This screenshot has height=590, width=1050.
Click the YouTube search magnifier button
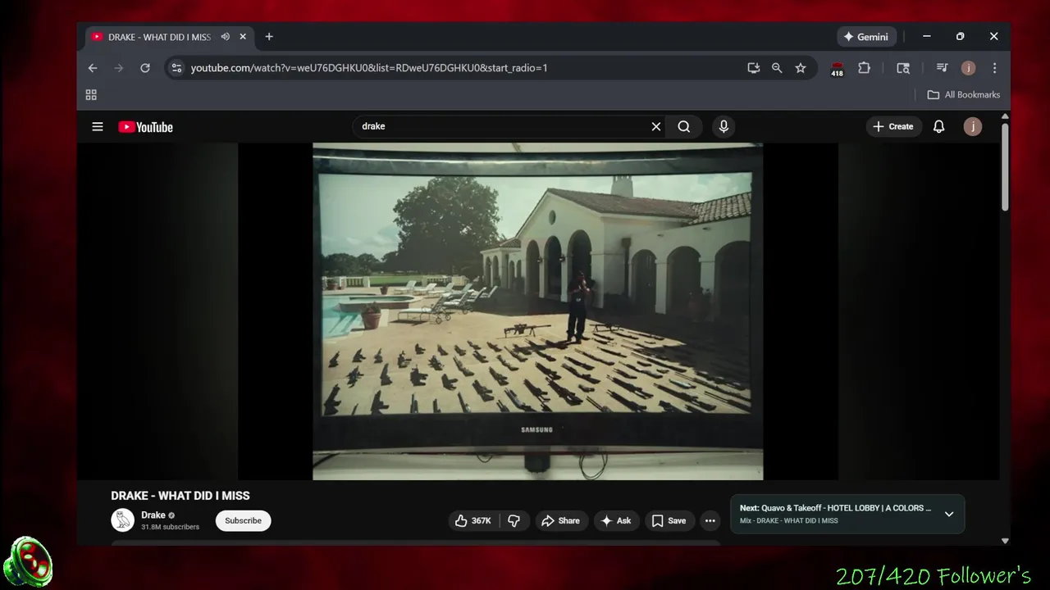pyautogui.click(x=684, y=126)
